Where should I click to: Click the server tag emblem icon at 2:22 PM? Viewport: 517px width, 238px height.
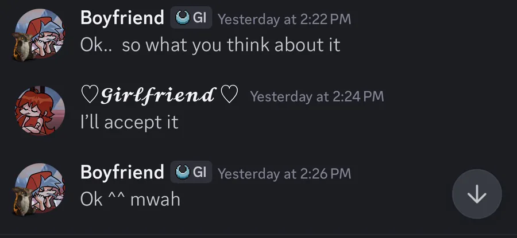(183, 18)
